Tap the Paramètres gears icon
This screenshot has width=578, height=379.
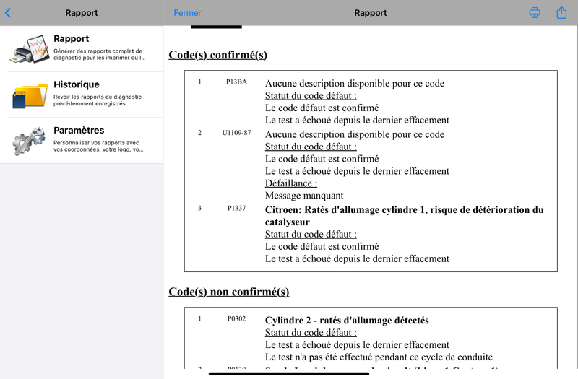[29, 141]
